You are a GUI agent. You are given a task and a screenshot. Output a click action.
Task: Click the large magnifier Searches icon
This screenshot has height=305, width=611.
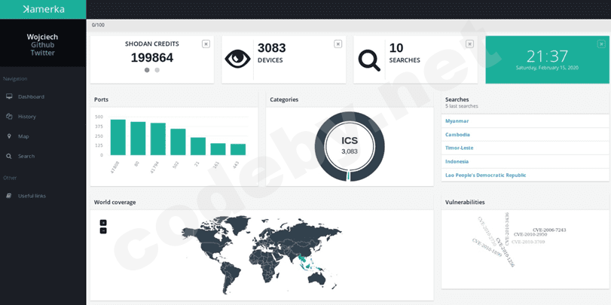click(x=369, y=60)
